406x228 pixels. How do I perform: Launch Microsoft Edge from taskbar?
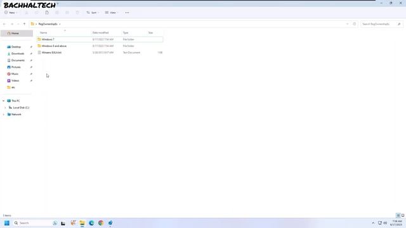[91, 223]
